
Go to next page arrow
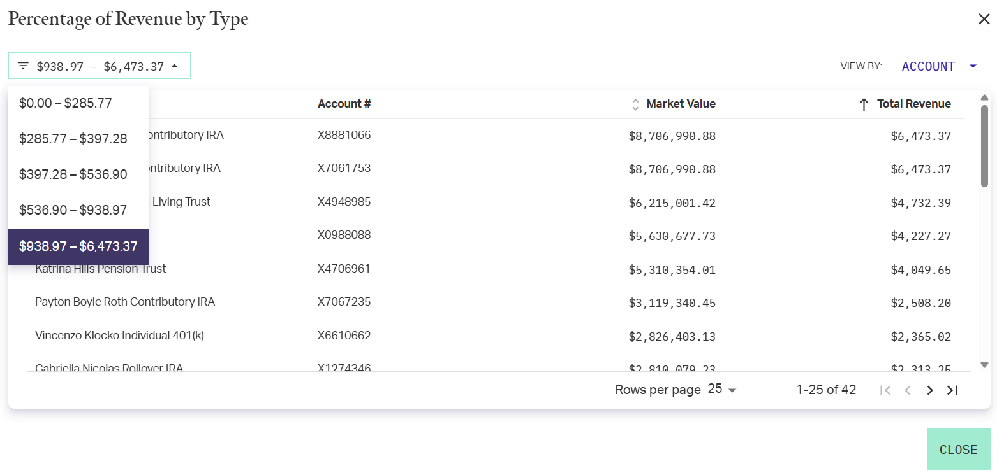click(930, 390)
